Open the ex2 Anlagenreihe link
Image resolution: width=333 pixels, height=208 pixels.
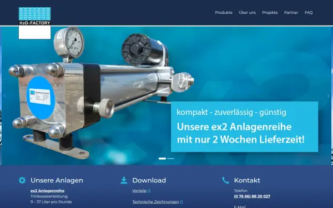click(47, 191)
